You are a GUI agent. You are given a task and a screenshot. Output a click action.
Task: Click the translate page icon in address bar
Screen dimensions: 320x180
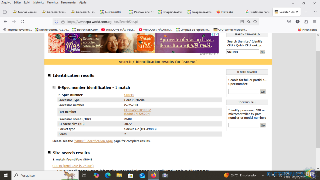(248, 21)
